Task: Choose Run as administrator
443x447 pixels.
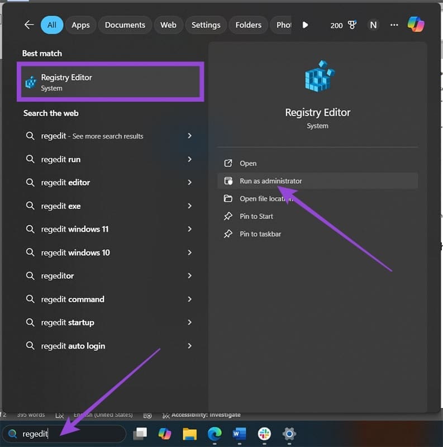Action: [x=271, y=181]
